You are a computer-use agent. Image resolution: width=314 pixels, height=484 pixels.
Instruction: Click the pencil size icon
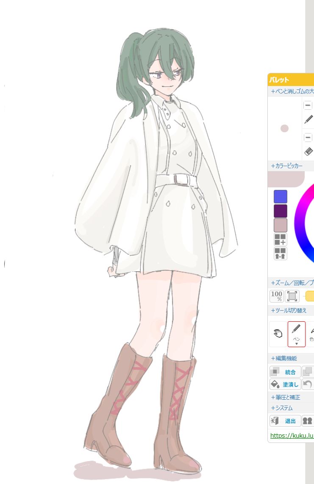(308, 120)
